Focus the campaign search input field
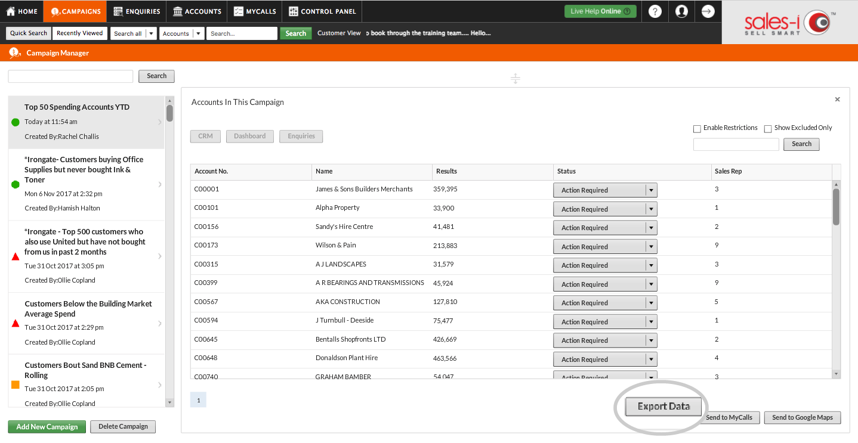The image size is (858, 443). click(x=70, y=76)
